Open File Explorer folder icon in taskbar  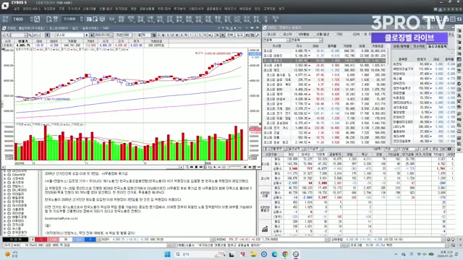coord(253,254)
